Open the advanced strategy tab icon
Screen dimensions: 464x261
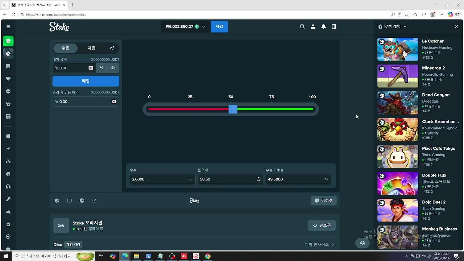(x=112, y=48)
